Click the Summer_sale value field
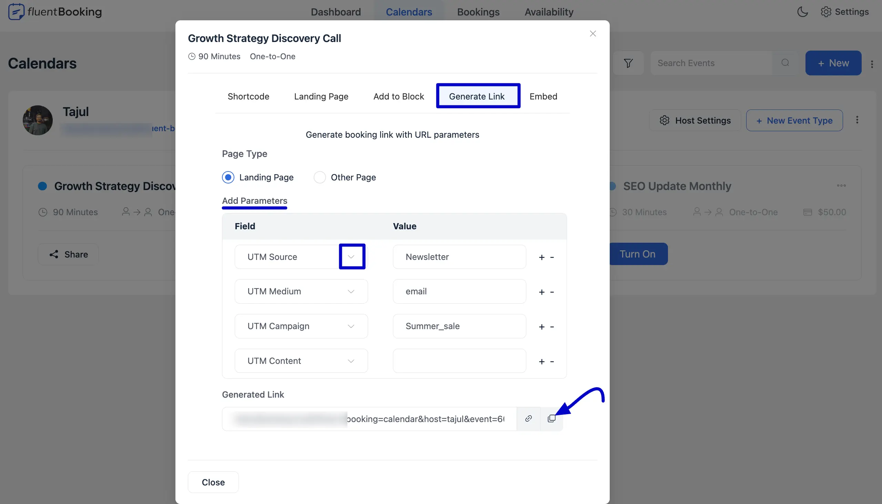The height and width of the screenshot is (504, 882). click(459, 326)
